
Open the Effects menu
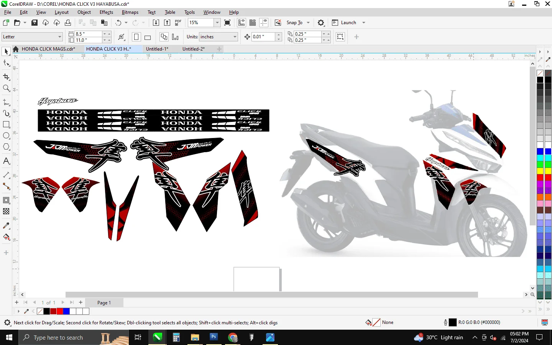pos(106,12)
